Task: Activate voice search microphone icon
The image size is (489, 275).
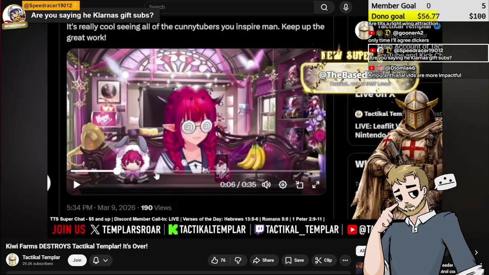Action: (x=346, y=7)
